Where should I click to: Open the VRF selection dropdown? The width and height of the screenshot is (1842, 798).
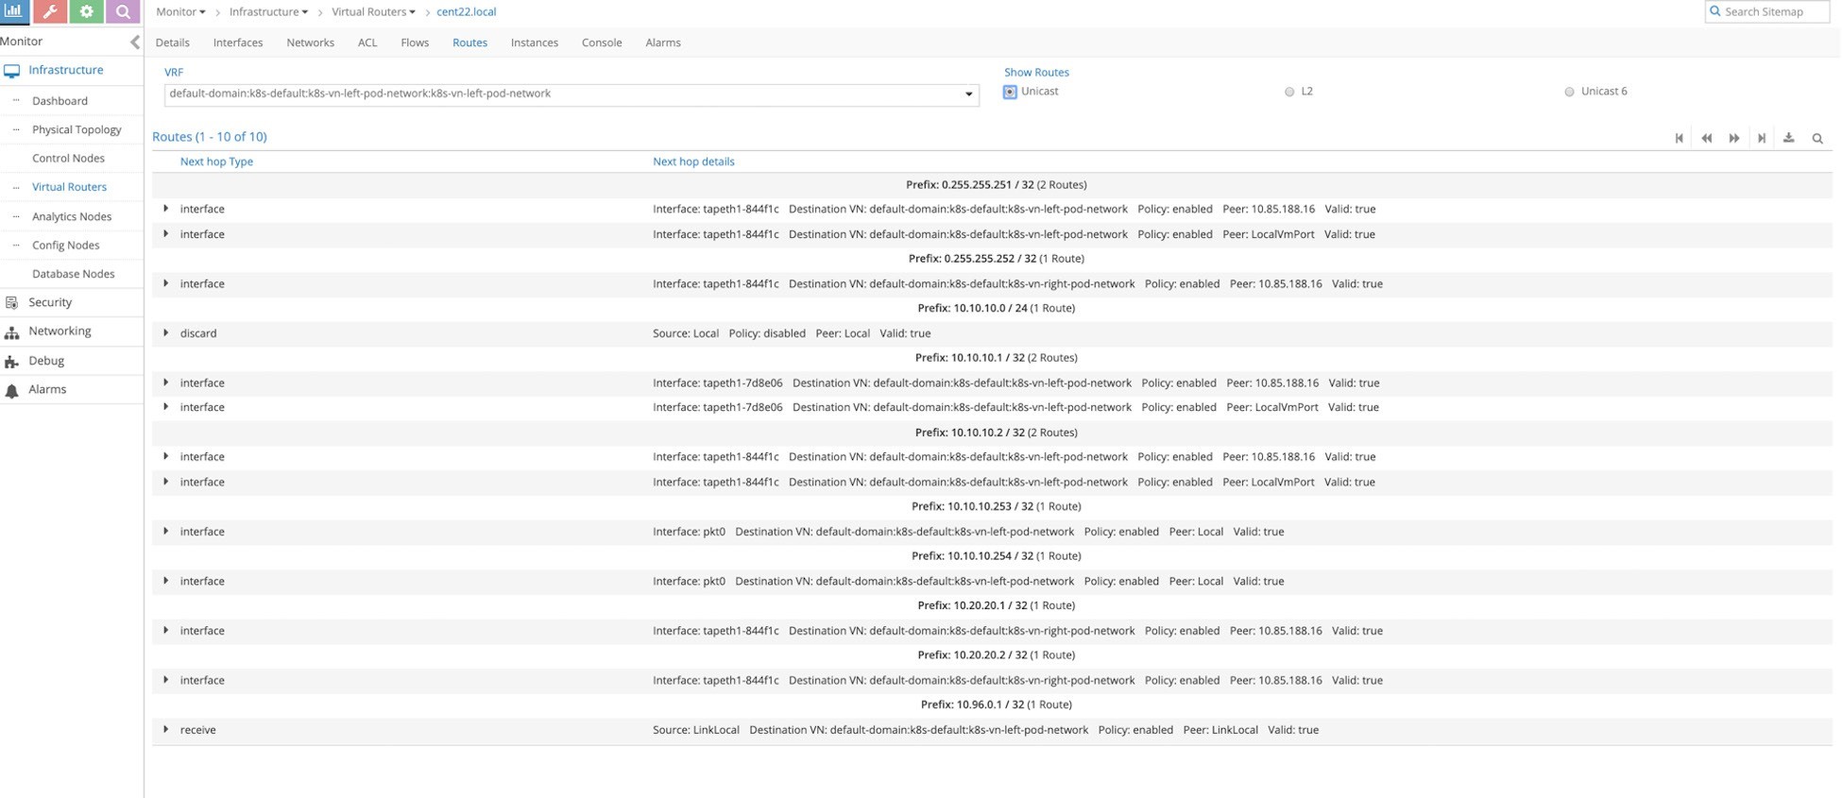click(x=571, y=94)
